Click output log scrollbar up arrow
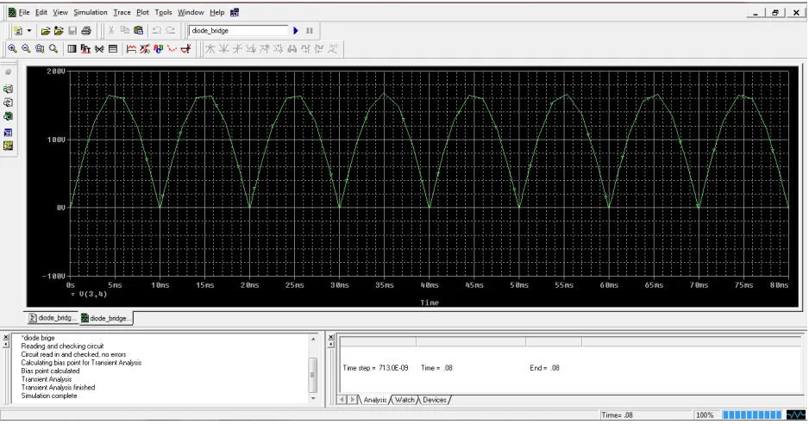The height and width of the screenshot is (424, 809). 313,339
